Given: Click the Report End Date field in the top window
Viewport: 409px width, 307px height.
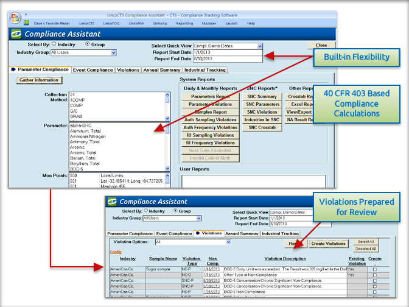Looking at the screenshot, I should [228, 58].
